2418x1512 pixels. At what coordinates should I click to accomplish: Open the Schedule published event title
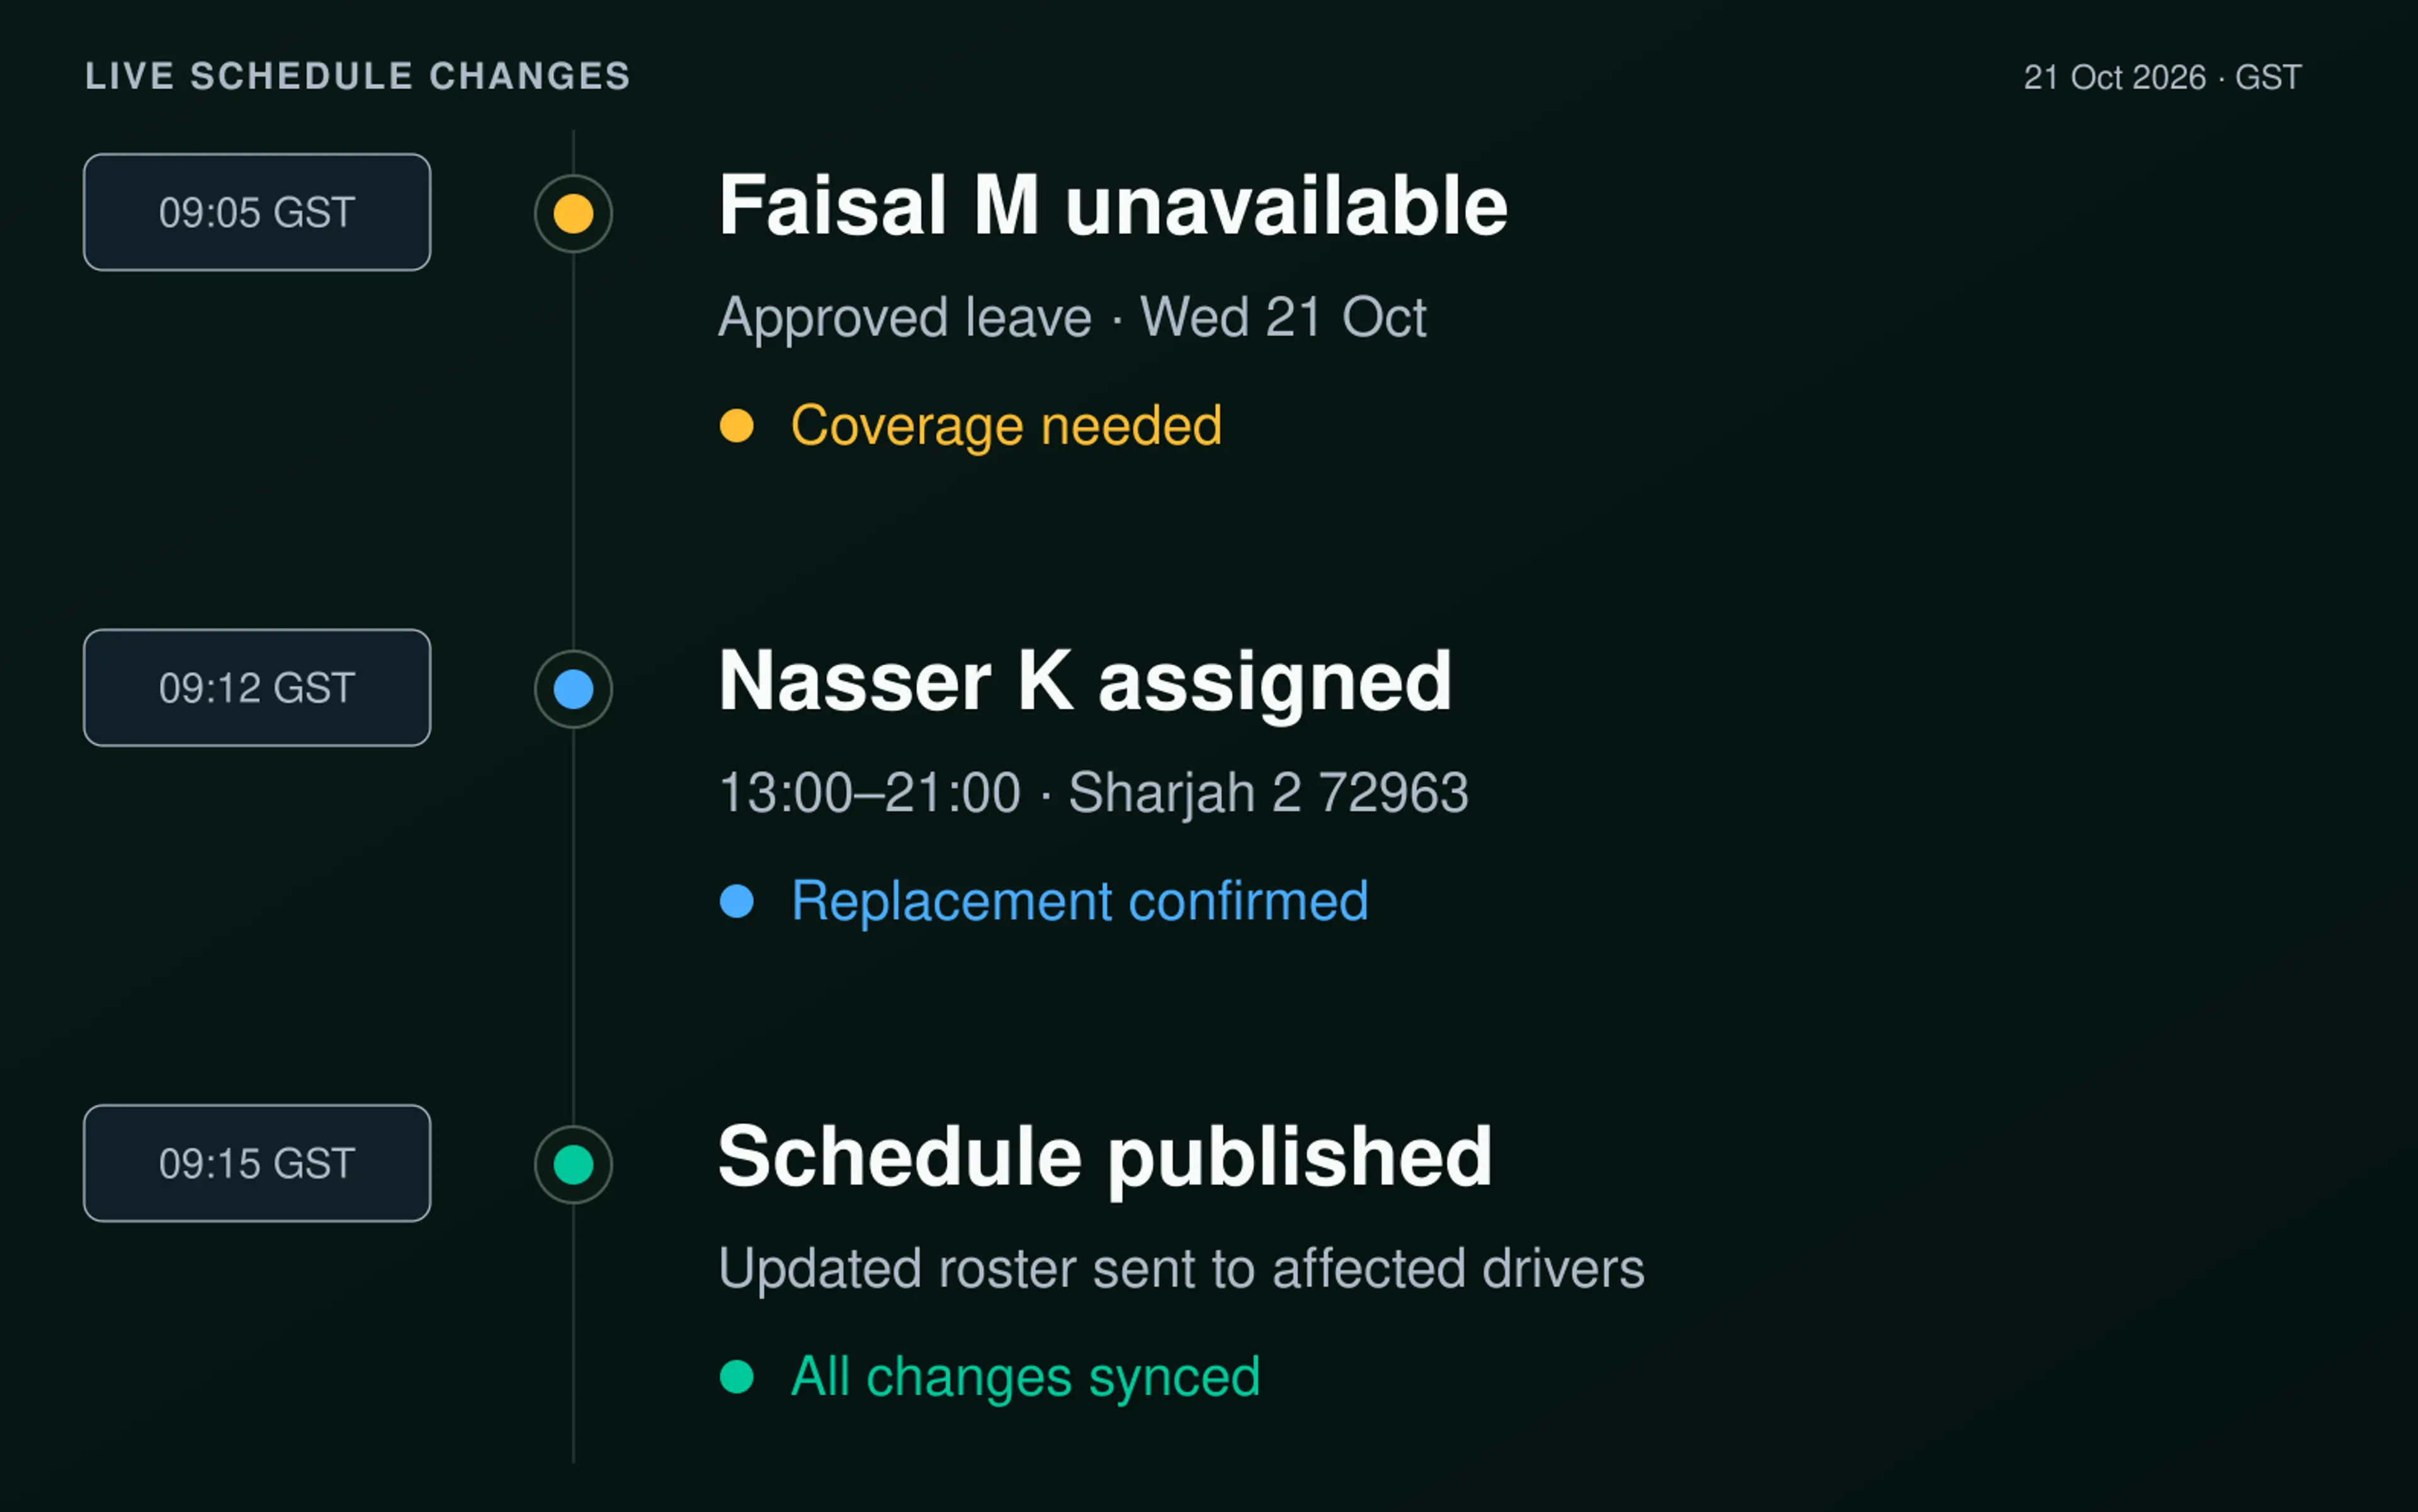[1104, 1158]
